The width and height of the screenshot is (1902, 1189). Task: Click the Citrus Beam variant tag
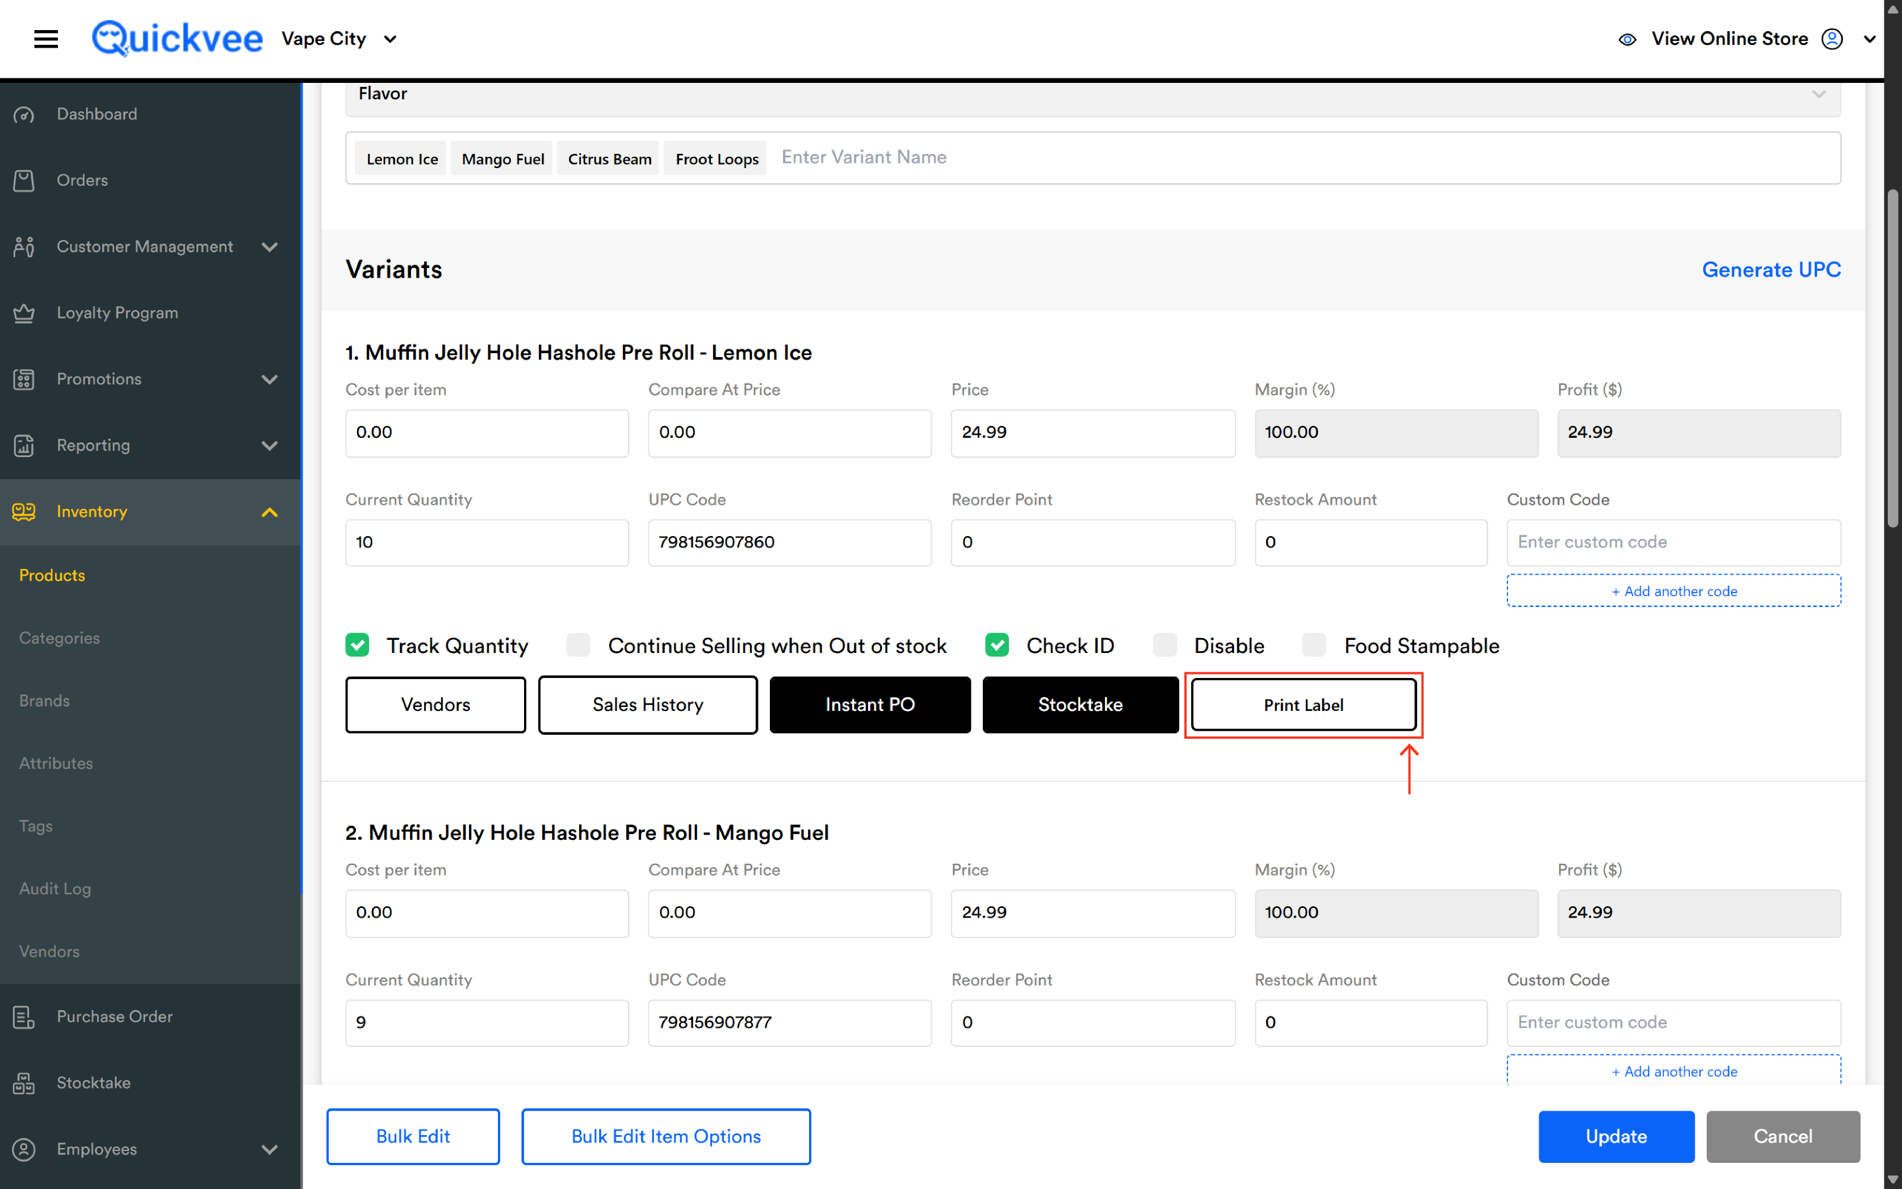[x=609, y=159]
